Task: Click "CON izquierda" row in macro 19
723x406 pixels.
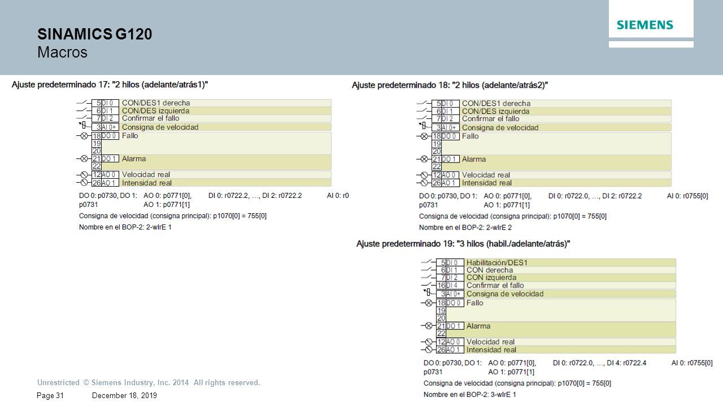Action: pyautogui.click(x=556, y=277)
